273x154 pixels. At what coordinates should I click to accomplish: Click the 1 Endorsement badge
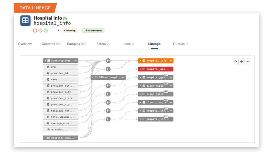point(93,30)
